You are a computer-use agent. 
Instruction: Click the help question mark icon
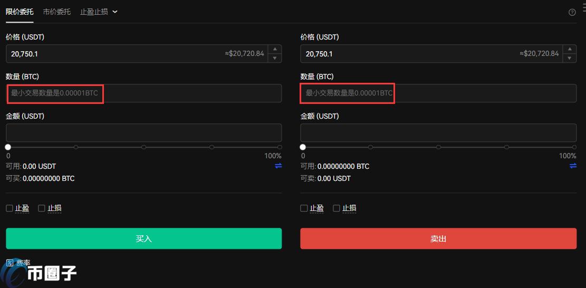pos(572,12)
